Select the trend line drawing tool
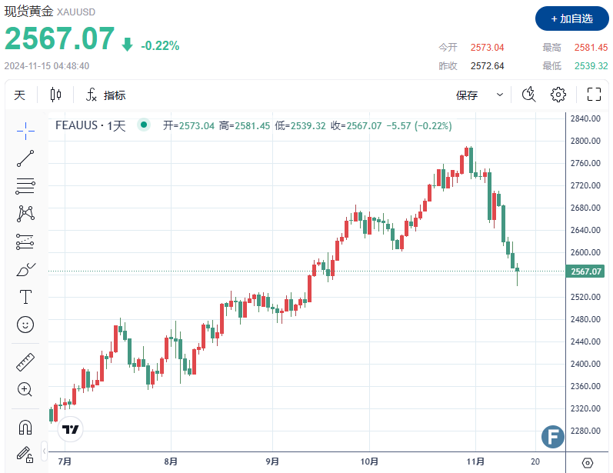The width and height of the screenshot is (613, 473). tap(25, 158)
